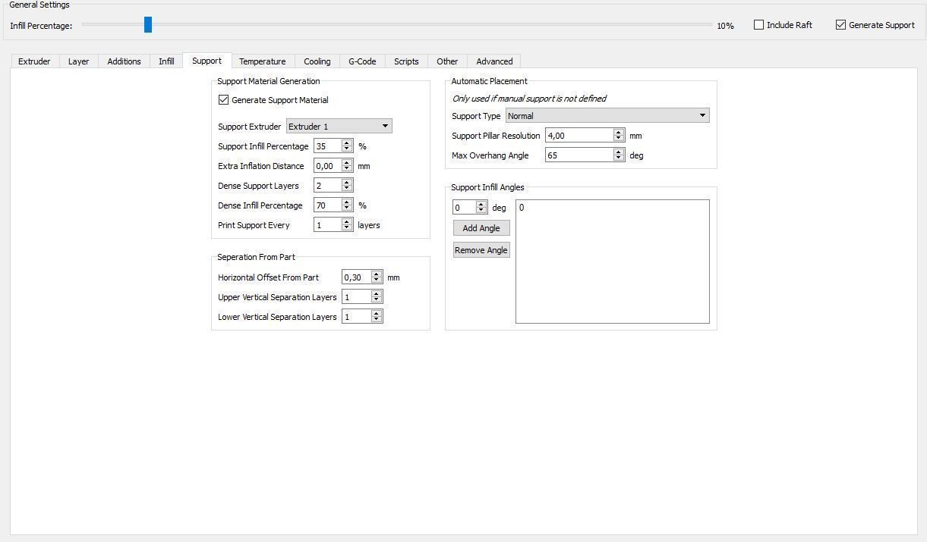Switch to the Advanced tab

tap(494, 61)
